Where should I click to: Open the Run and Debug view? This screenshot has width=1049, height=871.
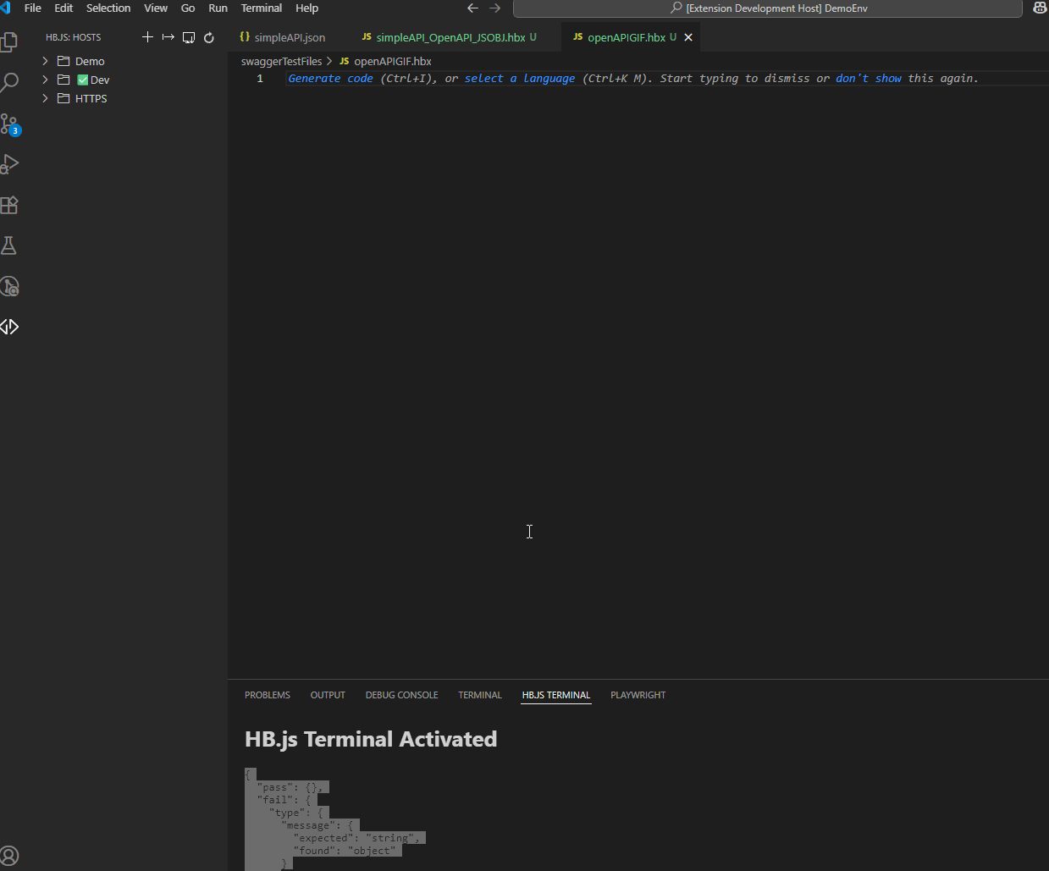pos(10,163)
